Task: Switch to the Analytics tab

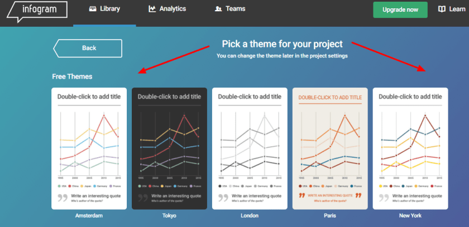Action: tap(167, 9)
